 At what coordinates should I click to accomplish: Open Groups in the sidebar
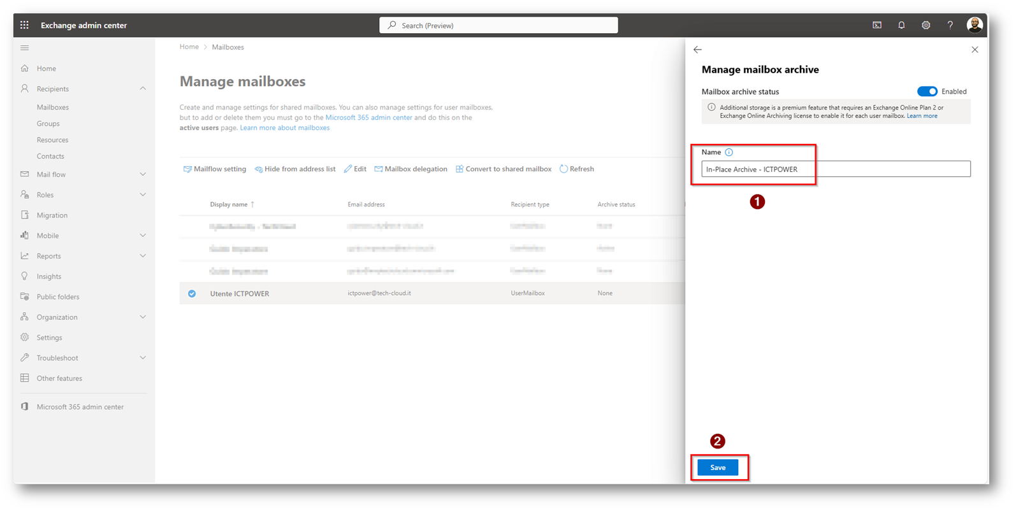[48, 124]
